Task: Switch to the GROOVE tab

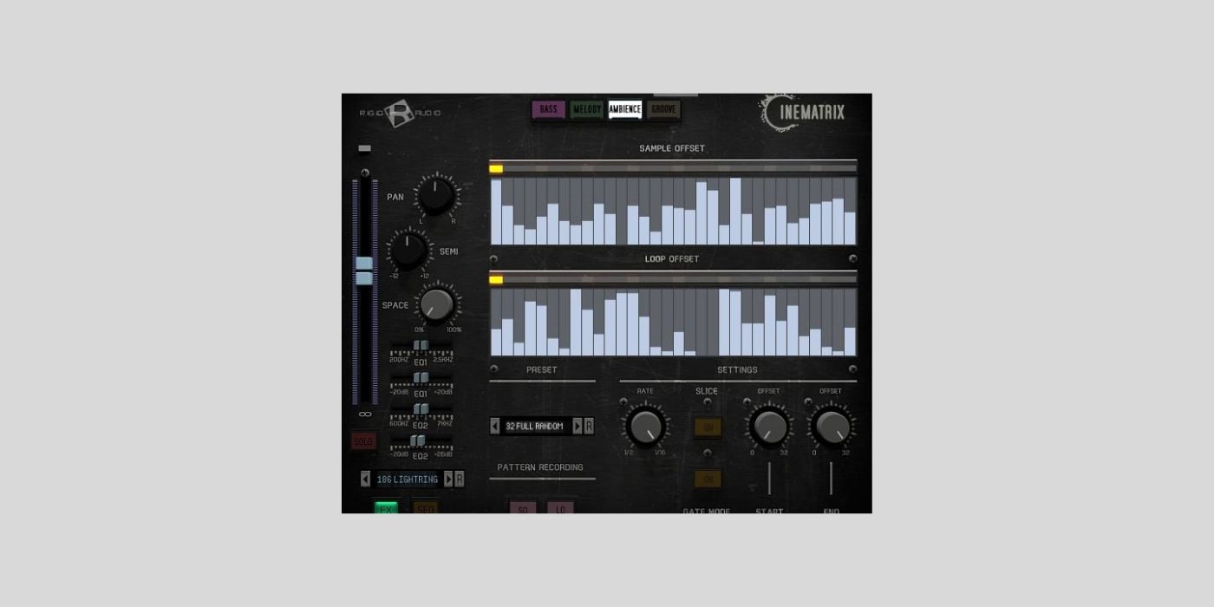Action: click(663, 109)
